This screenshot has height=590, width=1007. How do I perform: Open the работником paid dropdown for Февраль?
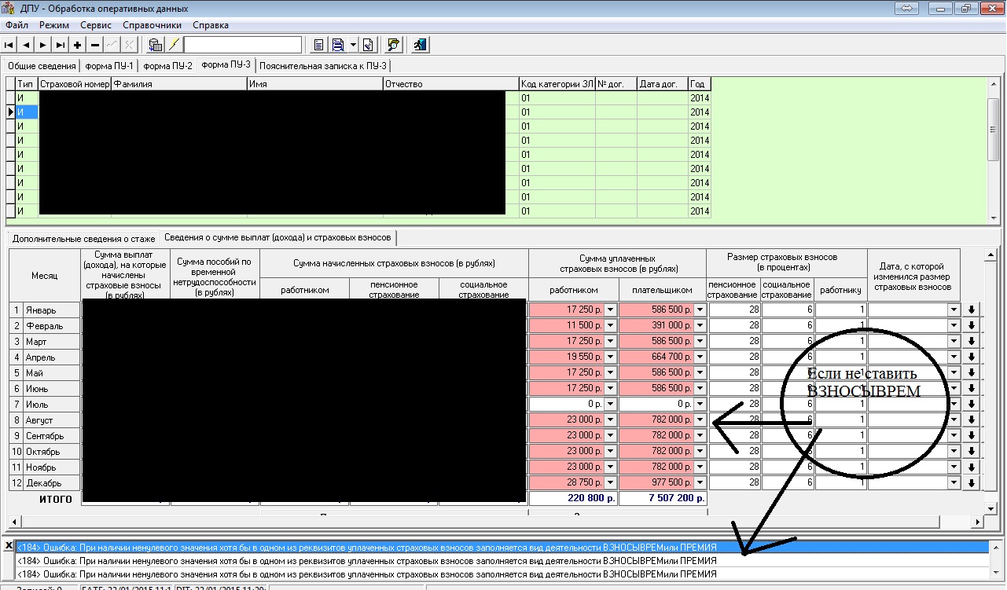[x=610, y=325]
